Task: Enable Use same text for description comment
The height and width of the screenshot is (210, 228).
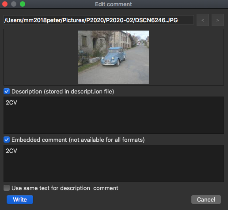Action: (7, 188)
